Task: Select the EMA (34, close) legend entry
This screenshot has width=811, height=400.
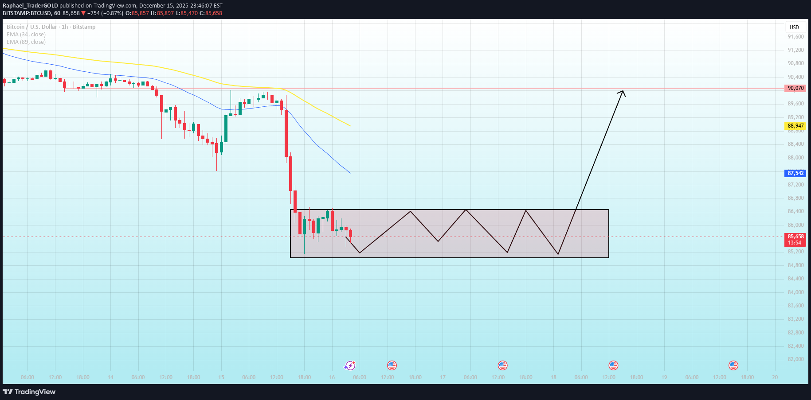Action: 26,34
